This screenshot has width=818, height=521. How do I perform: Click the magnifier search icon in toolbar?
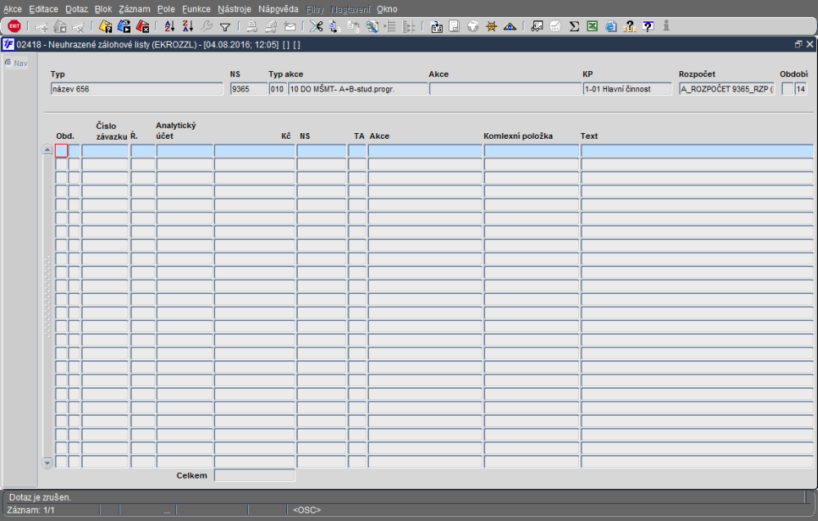point(372,26)
